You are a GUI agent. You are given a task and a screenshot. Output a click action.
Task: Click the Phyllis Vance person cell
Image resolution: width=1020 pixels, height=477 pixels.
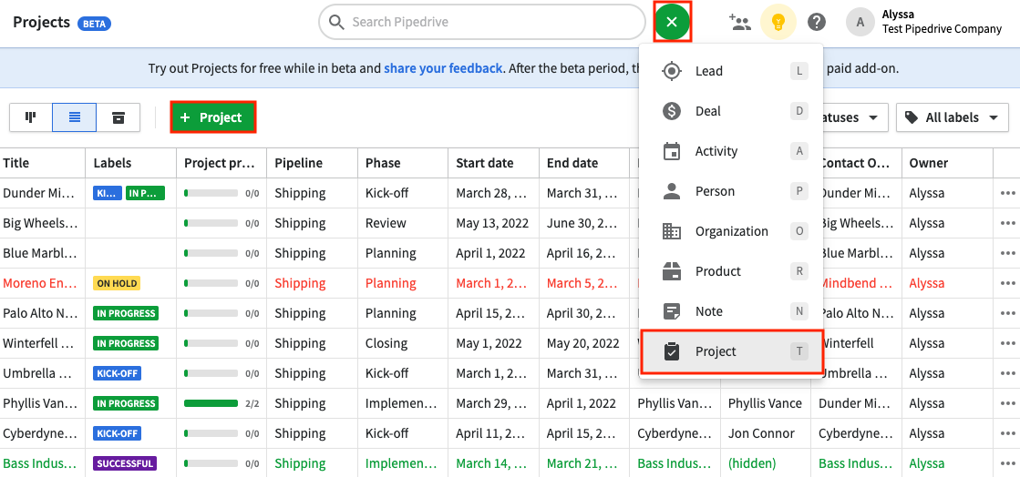tap(765, 403)
